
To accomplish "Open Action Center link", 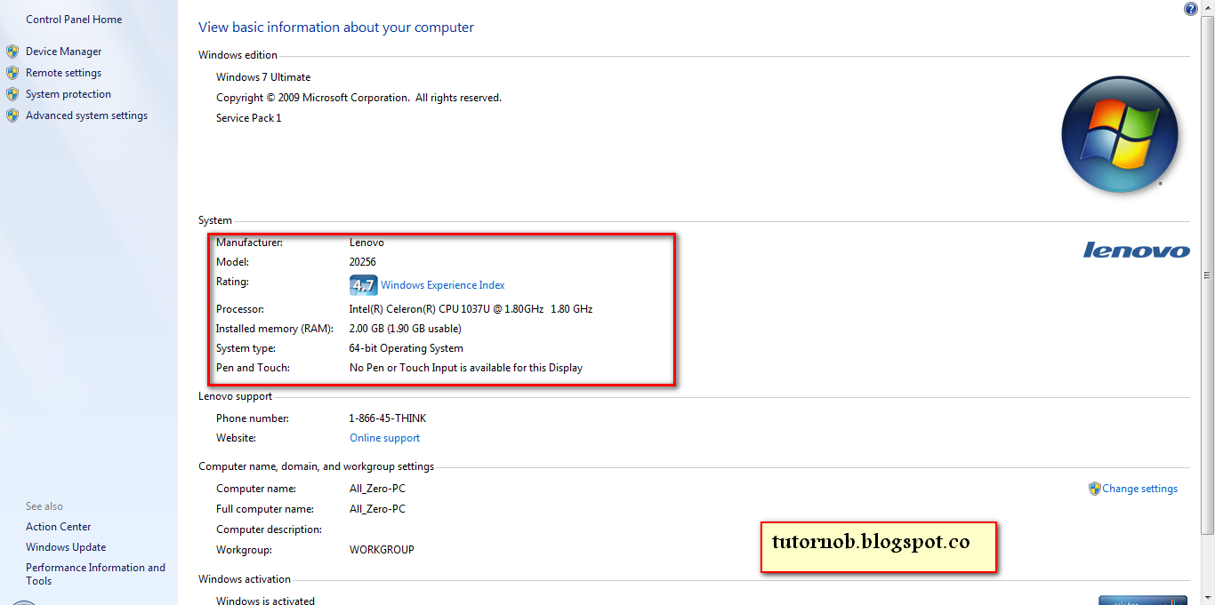I will tap(58, 527).
